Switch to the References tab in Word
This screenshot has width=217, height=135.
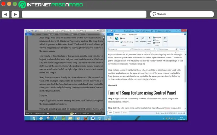coord(62,34)
